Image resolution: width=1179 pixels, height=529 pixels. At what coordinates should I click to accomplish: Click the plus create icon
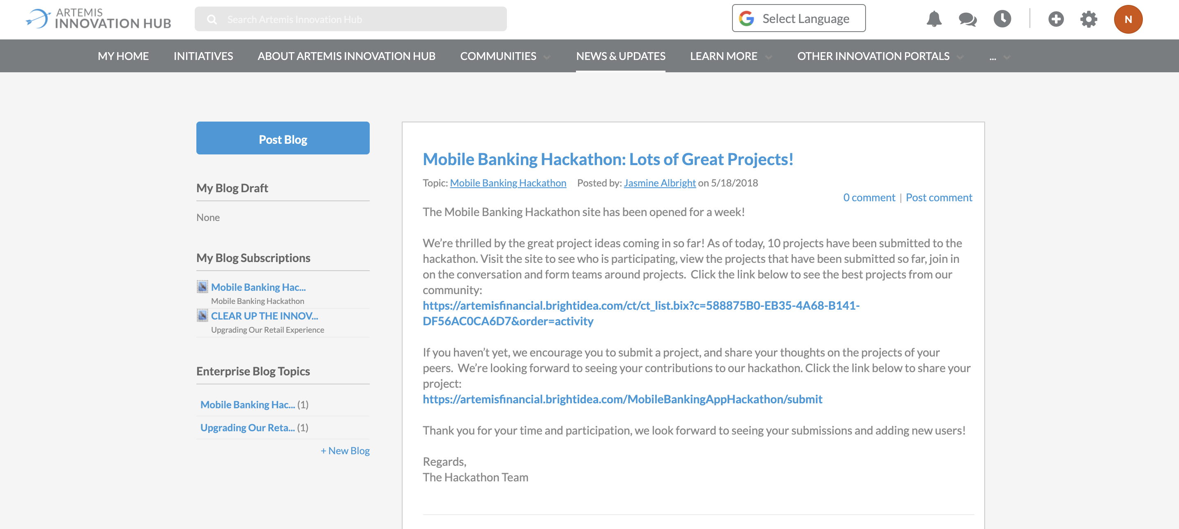[x=1056, y=19]
